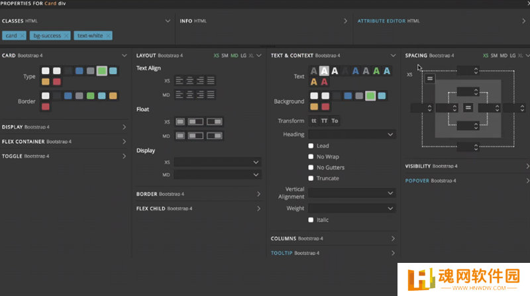Select the cyan background color swatch
The image size is (530, 296).
coord(382,95)
